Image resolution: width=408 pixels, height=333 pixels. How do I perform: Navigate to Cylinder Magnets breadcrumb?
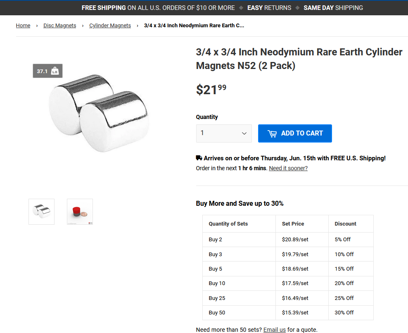coord(110,26)
